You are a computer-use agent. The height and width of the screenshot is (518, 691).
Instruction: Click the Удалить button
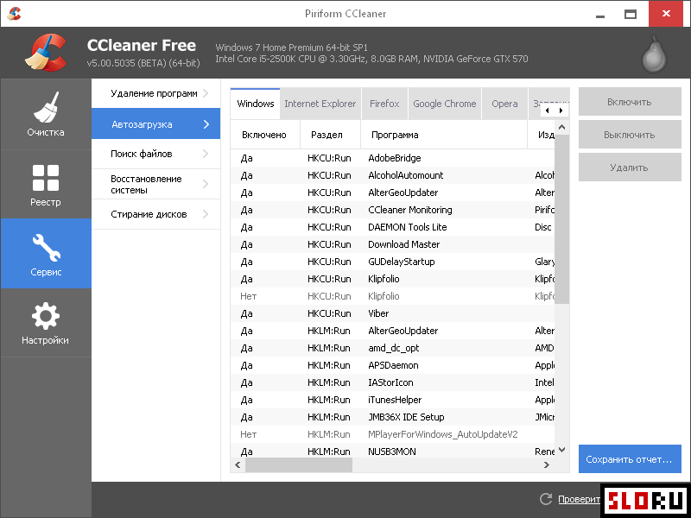pos(630,167)
